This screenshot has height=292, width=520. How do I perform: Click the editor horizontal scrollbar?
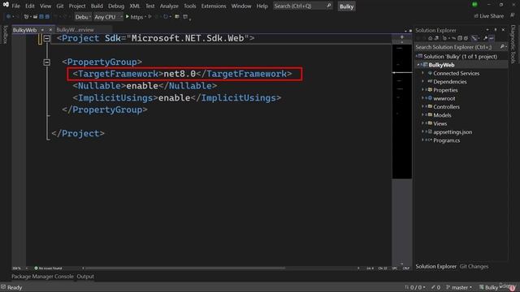click(184, 268)
